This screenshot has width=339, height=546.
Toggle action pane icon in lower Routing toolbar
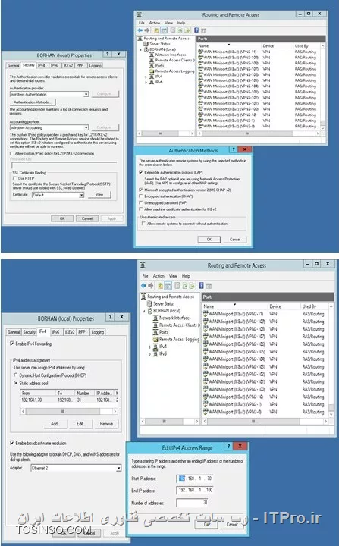click(209, 286)
